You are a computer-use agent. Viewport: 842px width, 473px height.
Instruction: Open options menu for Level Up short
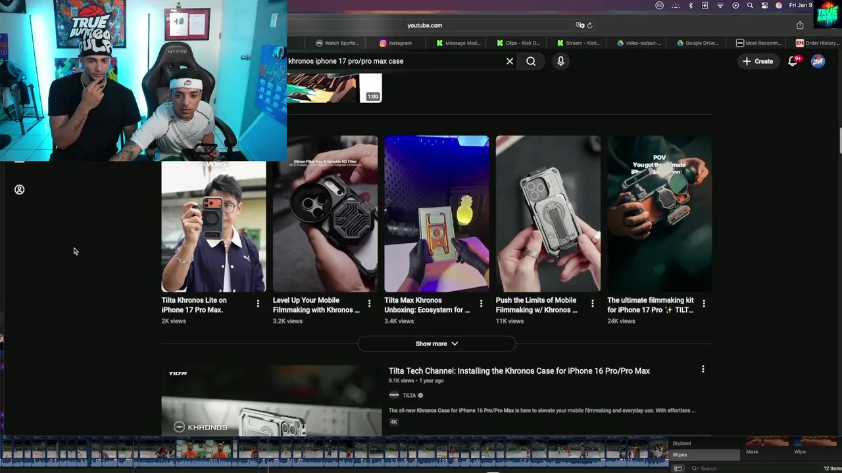pos(369,304)
